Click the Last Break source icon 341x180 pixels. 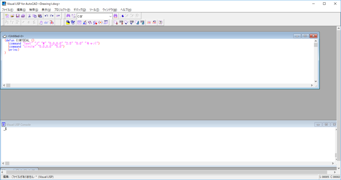(x=52, y=22)
